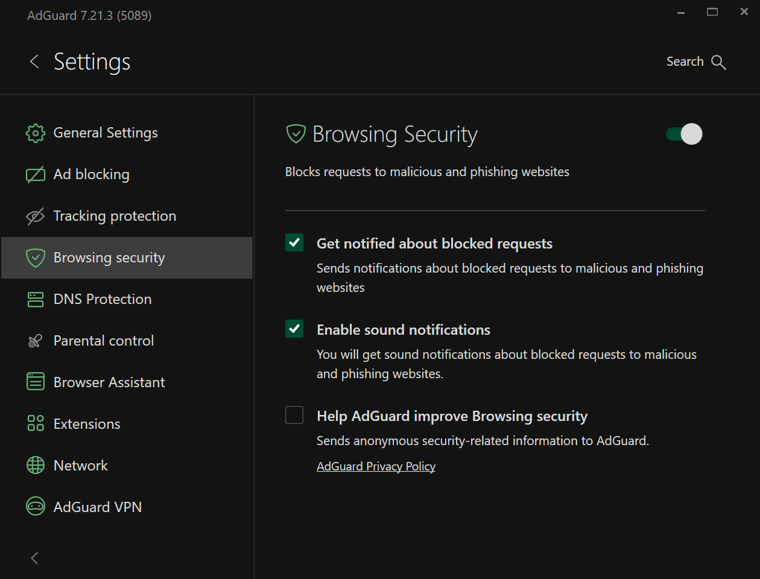
Task: Select Network in the sidebar
Action: coord(127,466)
